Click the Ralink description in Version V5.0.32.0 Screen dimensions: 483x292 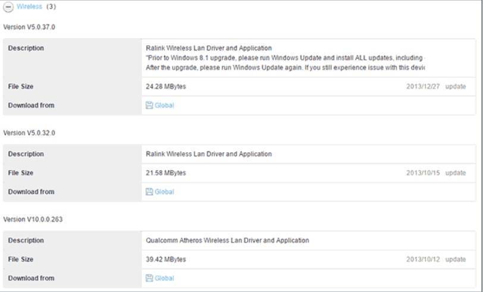(209, 154)
